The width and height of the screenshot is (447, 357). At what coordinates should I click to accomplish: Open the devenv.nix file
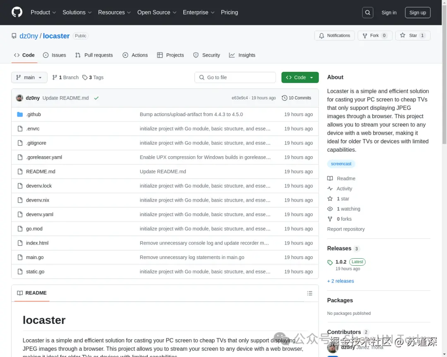point(38,200)
